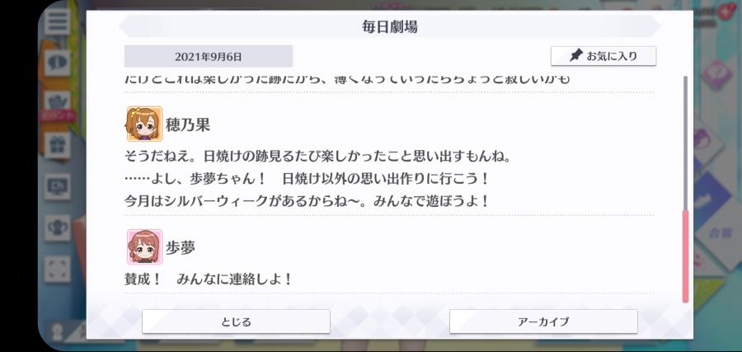Tap the speech bubble notice icon
Image resolution: width=742 pixels, height=352 pixels.
click(57, 63)
